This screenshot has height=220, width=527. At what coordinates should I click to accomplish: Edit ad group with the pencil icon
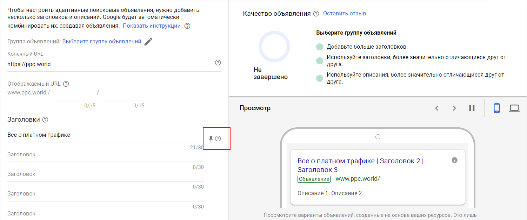click(x=148, y=42)
